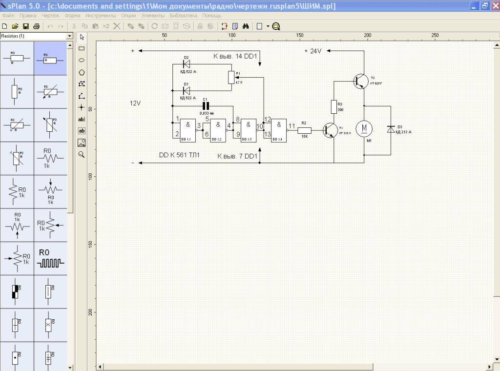
Task: Open the Файл menu
Action: (8, 16)
